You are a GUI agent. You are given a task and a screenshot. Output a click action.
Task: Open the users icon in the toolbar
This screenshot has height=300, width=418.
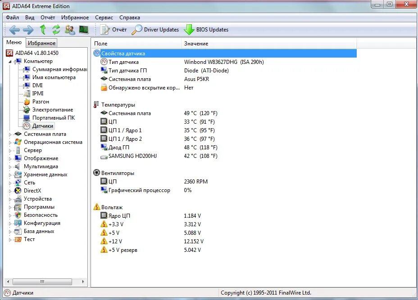pos(70,30)
